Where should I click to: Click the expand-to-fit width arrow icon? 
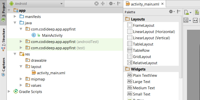pyautogui.click(x=195, y=20)
